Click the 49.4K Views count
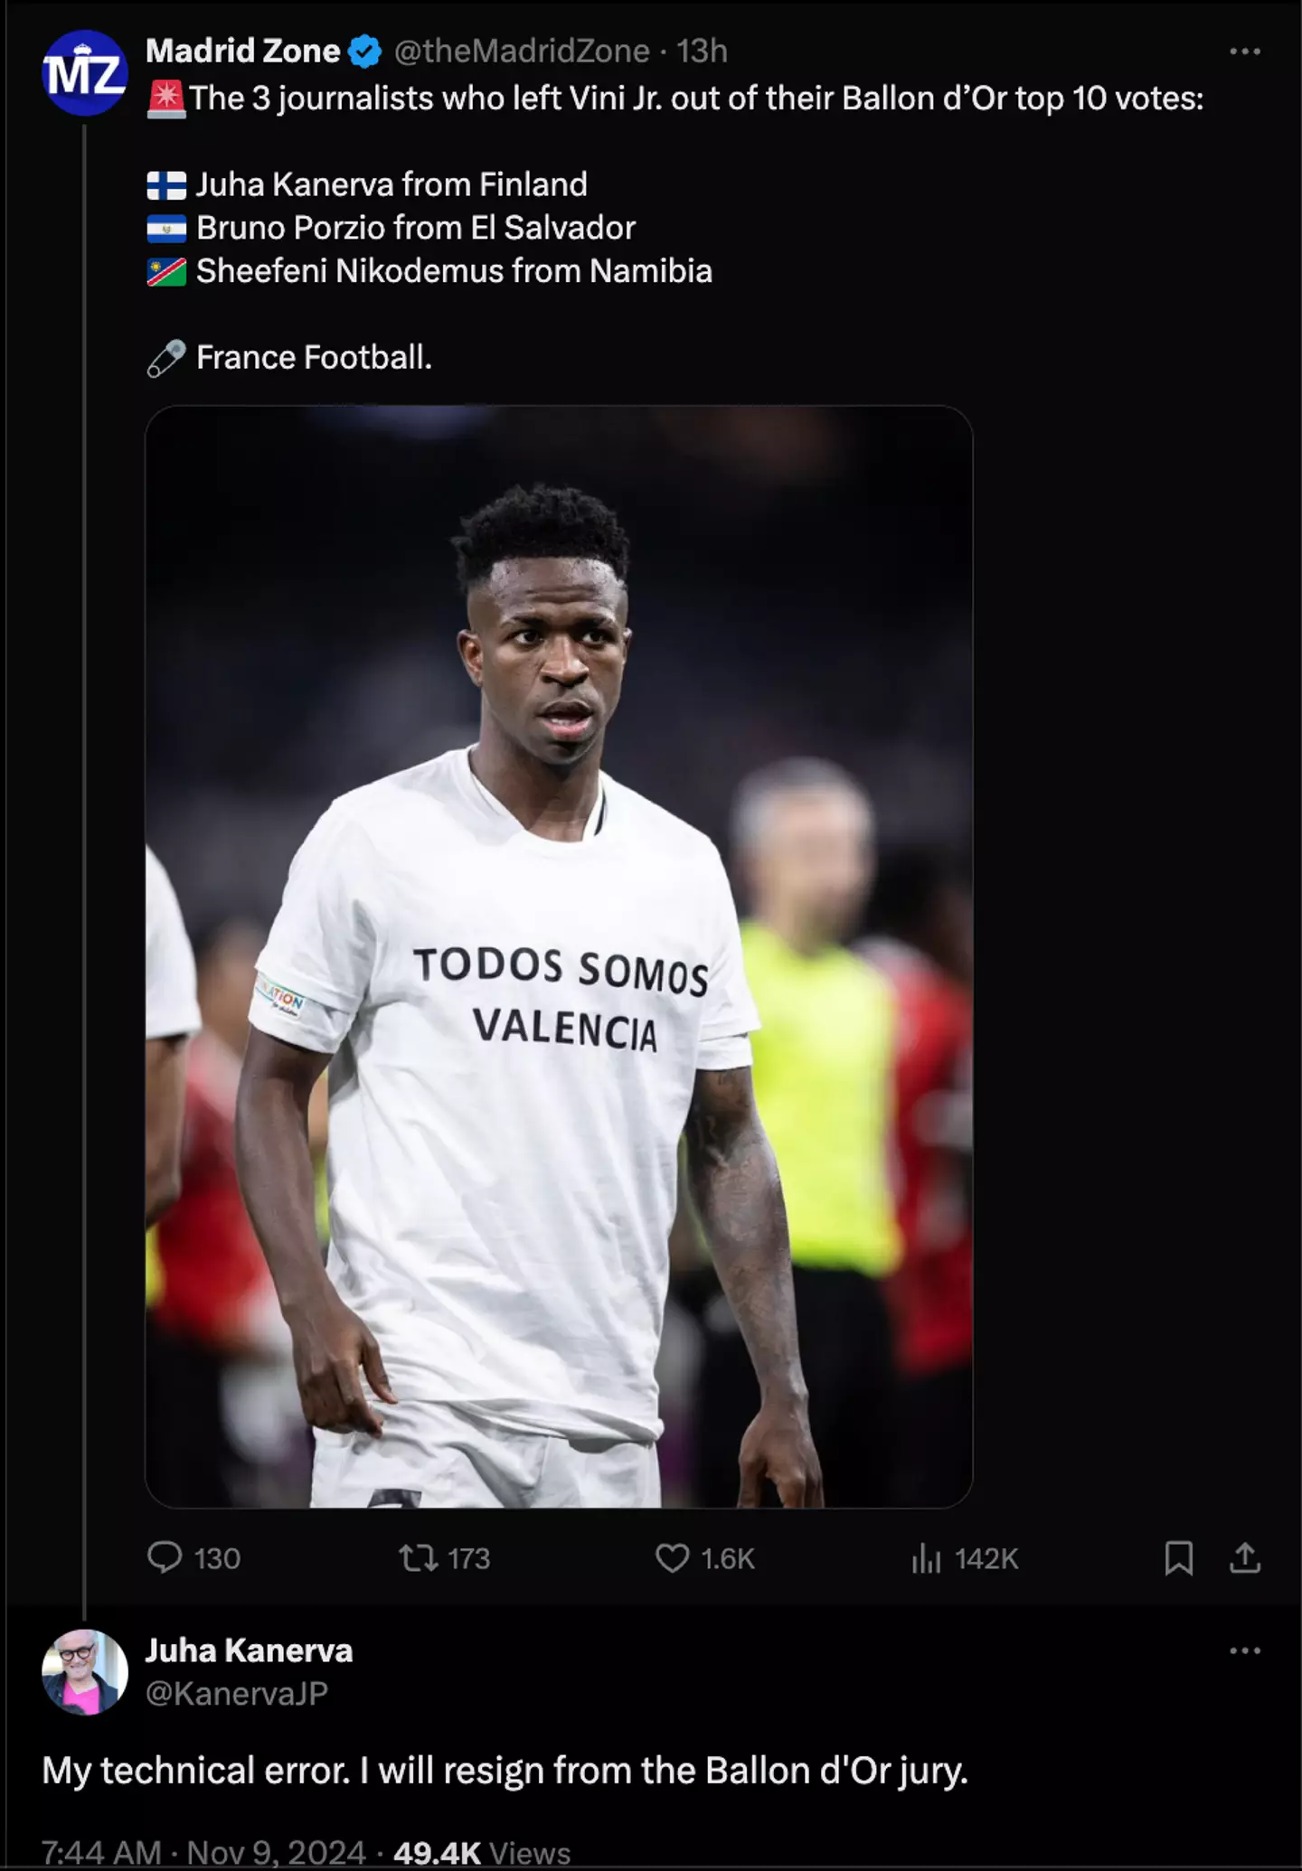The image size is (1302, 1871). [482, 1852]
